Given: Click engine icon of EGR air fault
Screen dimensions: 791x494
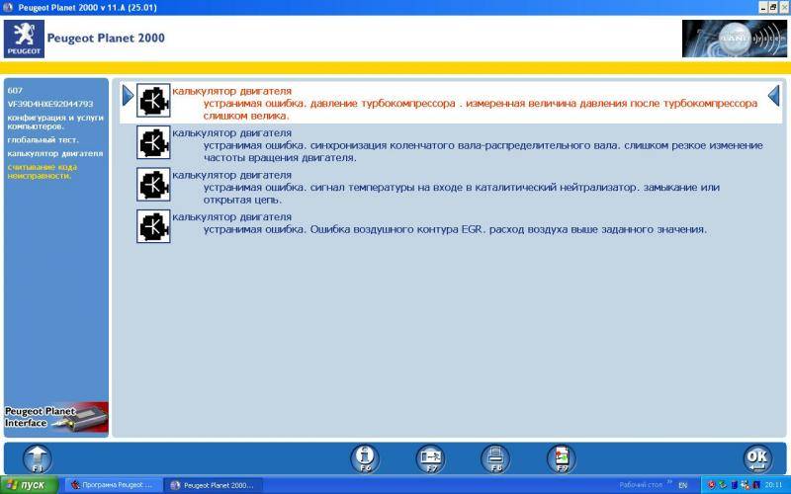Looking at the screenshot, I should coord(153,226).
